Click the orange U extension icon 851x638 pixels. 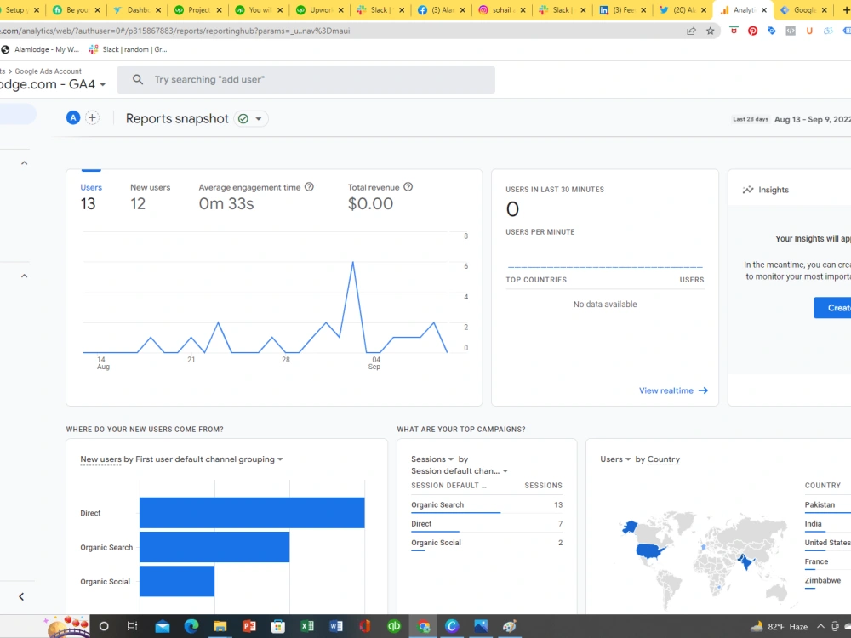tap(809, 31)
